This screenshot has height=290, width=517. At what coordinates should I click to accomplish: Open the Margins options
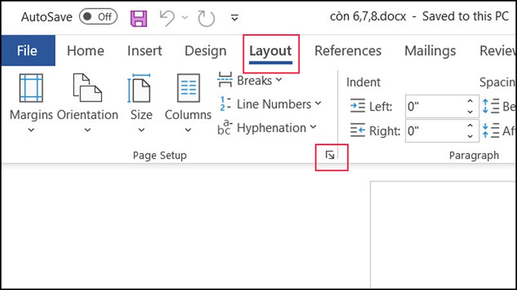[31, 103]
